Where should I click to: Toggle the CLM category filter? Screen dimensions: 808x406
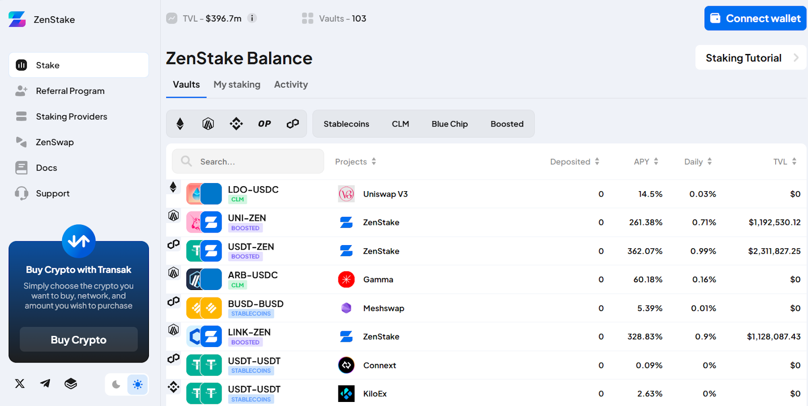[x=400, y=124]
